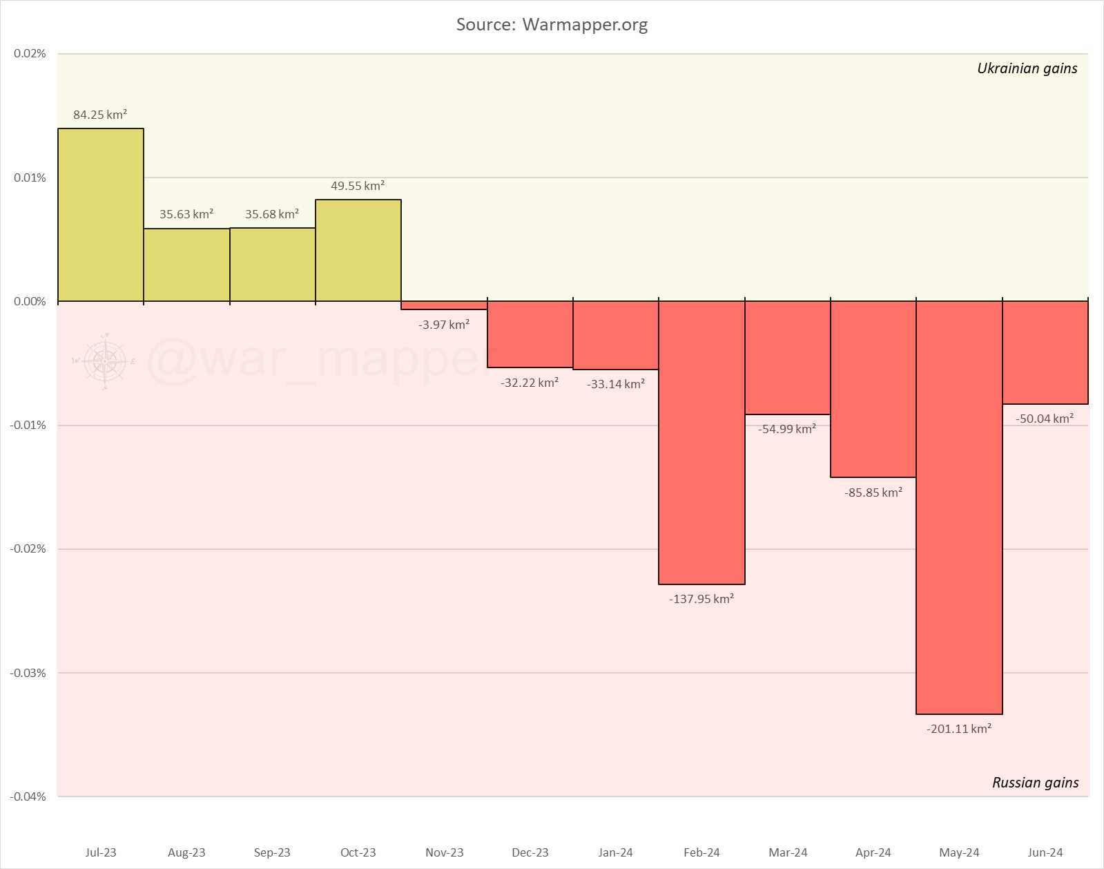Image resolution: width=1104 pixels, height=869 pixels.
Task: Click the Russian gains label
Action: [1035, 782]
